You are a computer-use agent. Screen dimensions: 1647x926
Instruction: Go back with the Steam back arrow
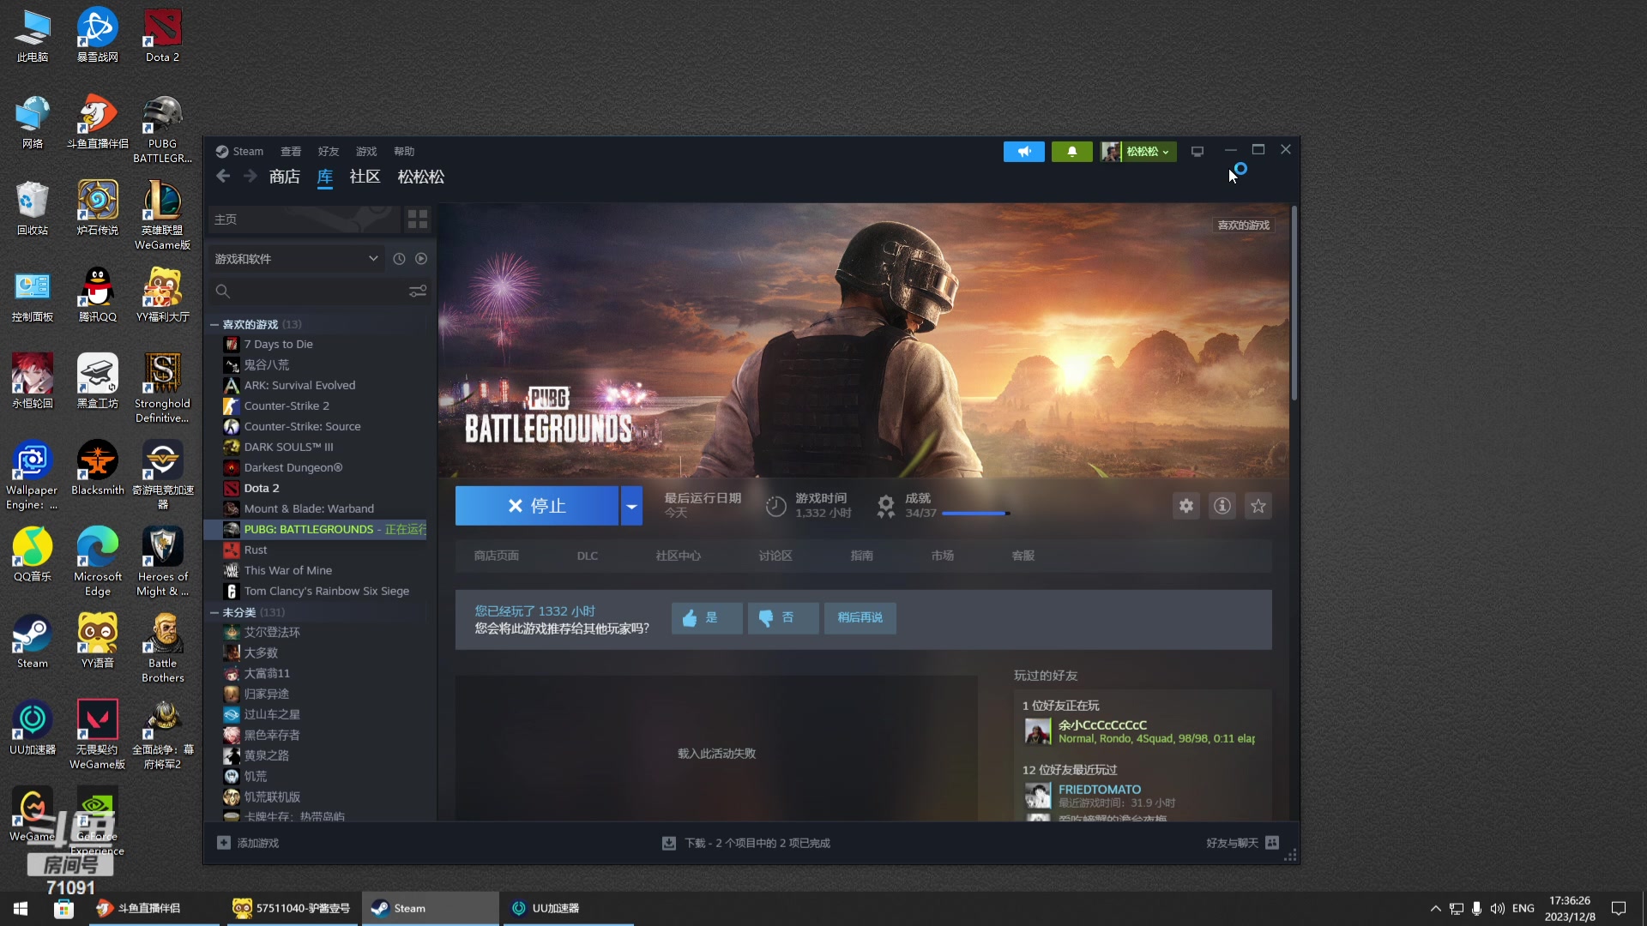point(223,177)
